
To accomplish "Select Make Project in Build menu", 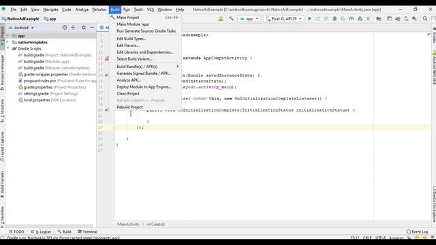I will click(145, 18).
